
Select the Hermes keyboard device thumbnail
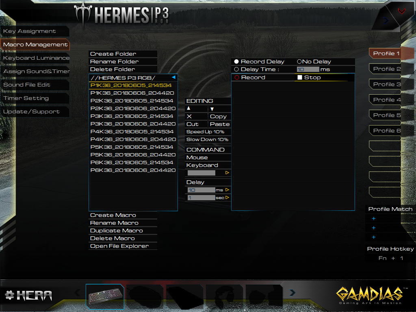coord(105,296)
